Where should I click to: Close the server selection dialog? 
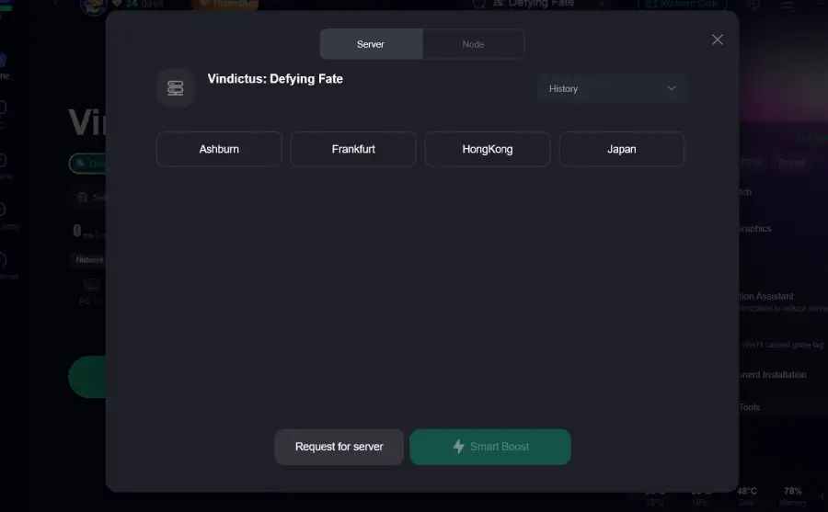[x=718, y=40]
